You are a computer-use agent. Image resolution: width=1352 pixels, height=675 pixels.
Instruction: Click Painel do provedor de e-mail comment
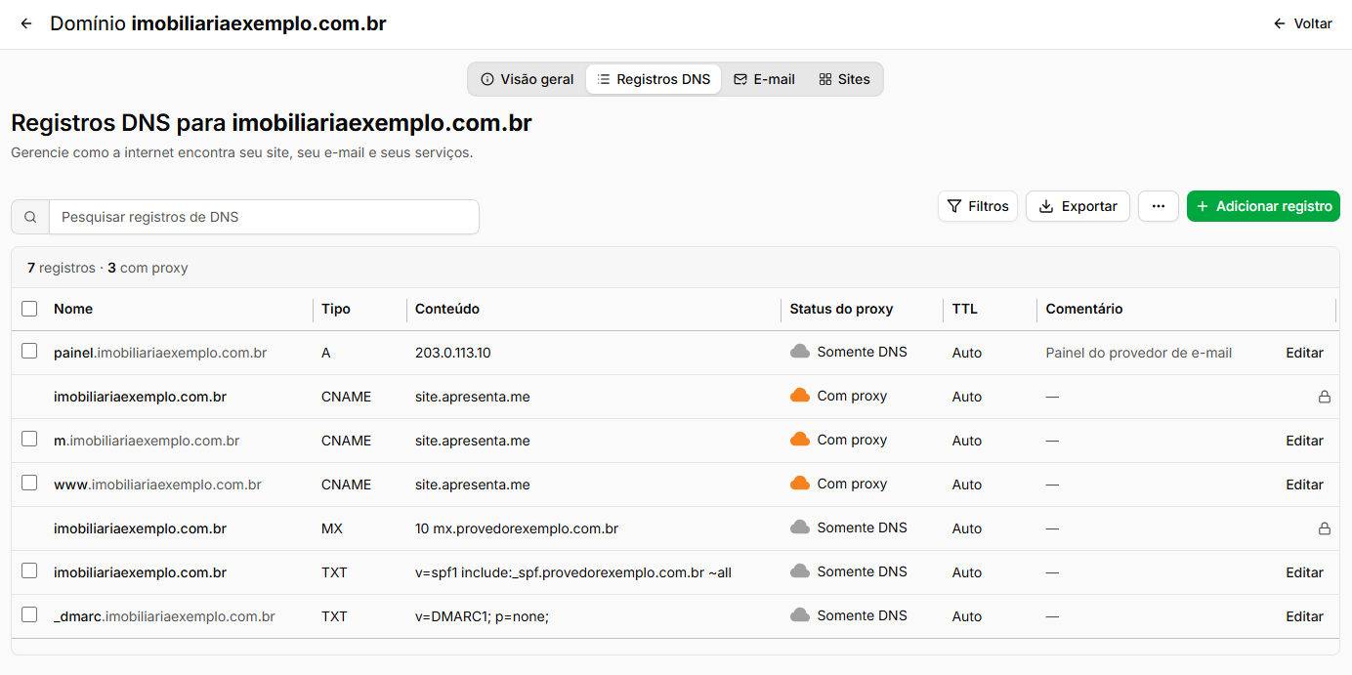1139,353
